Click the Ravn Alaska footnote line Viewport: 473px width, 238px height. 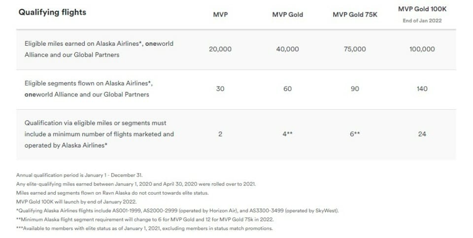pos(112,193)
